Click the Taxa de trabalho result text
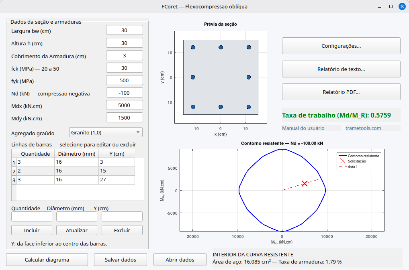 pos(337,115)
